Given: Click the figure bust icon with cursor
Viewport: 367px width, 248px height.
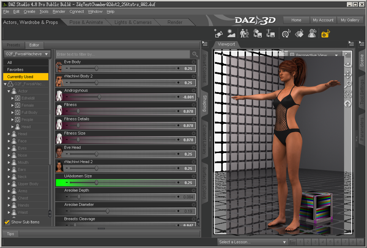Looking at the screenshot, I should tap(312, 34).
